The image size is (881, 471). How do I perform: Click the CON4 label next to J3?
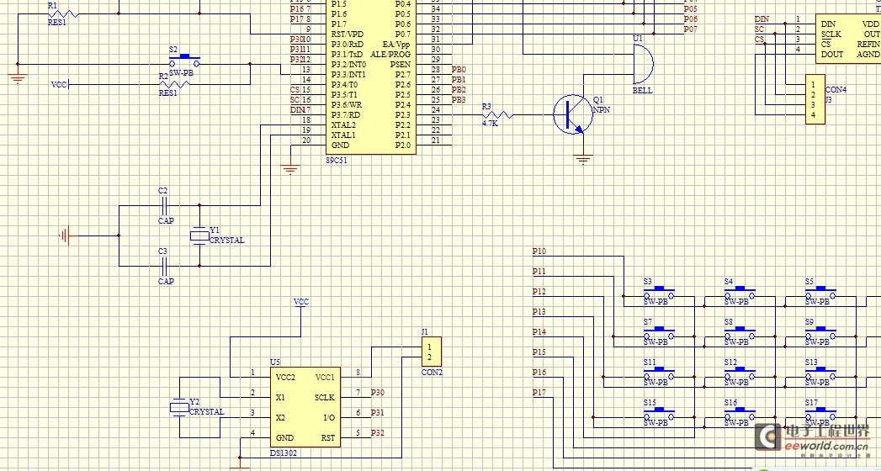836,90
